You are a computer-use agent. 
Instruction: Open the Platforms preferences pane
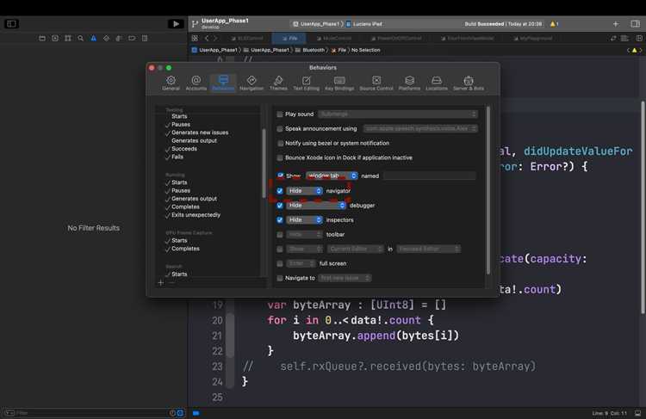click(x=409, y=83)
